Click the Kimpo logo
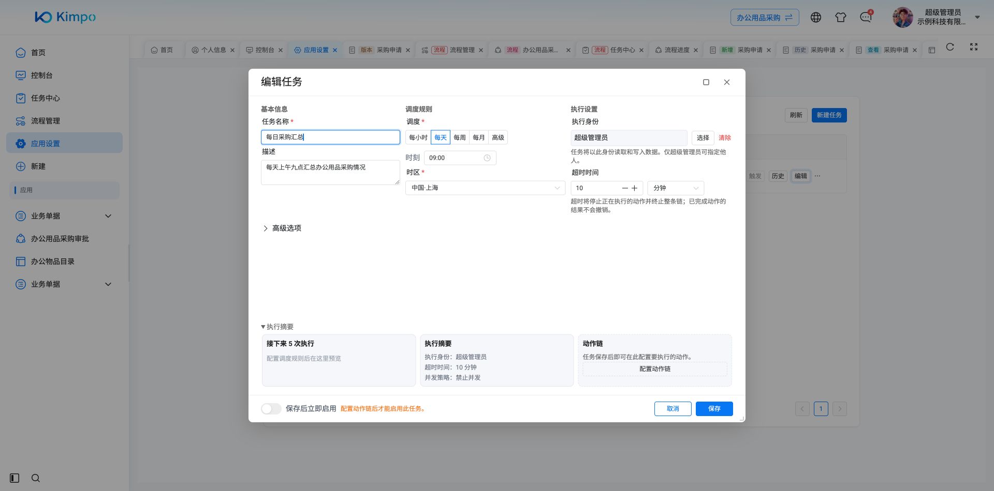The height and width of the screenshot is (491, 994). pos(65,17)
